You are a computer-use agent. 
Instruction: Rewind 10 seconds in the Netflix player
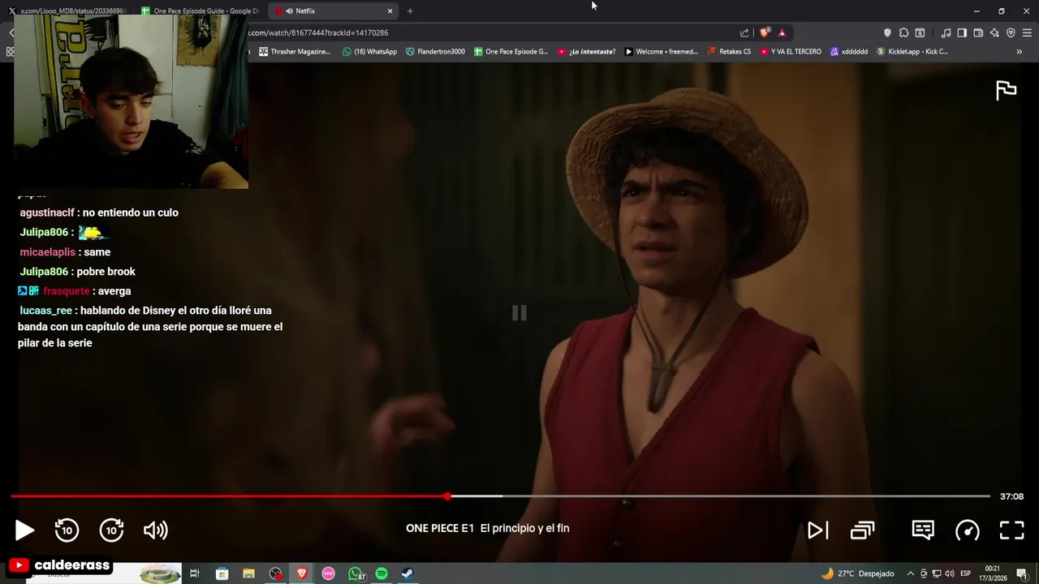(67, 530)
